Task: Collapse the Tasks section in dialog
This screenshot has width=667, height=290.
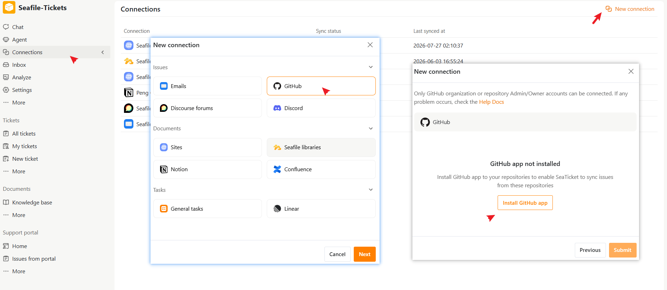Action: click(x=371, y=190)
